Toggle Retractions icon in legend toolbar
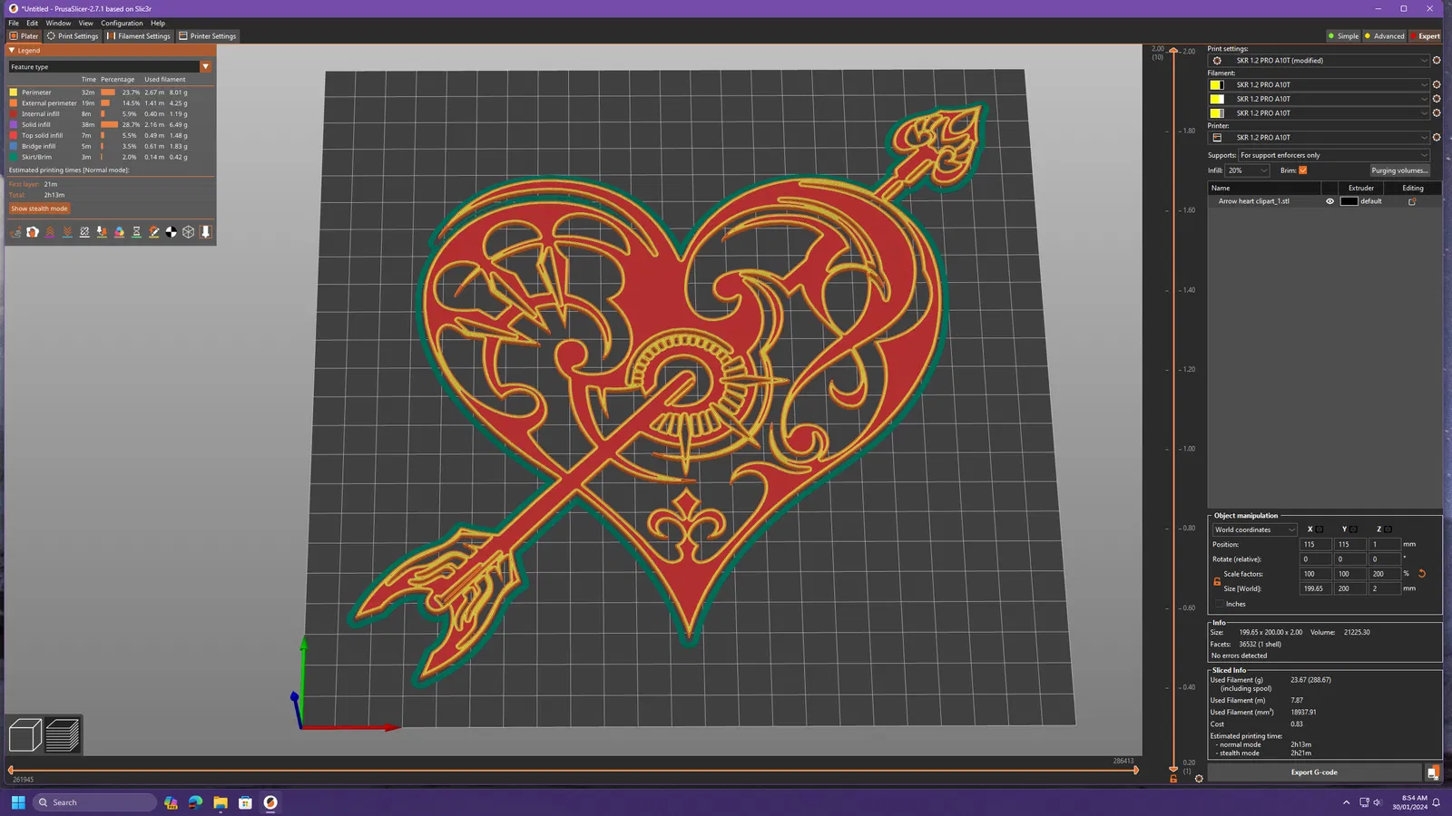 [x=50, y=232]
